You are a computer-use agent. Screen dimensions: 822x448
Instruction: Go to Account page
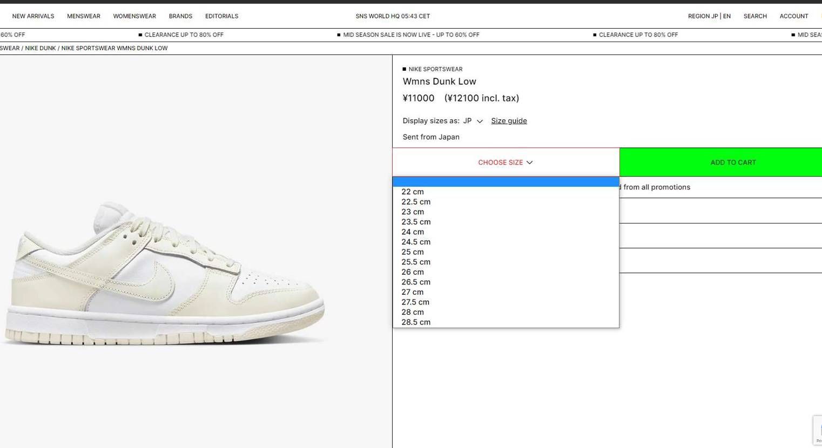794,16
